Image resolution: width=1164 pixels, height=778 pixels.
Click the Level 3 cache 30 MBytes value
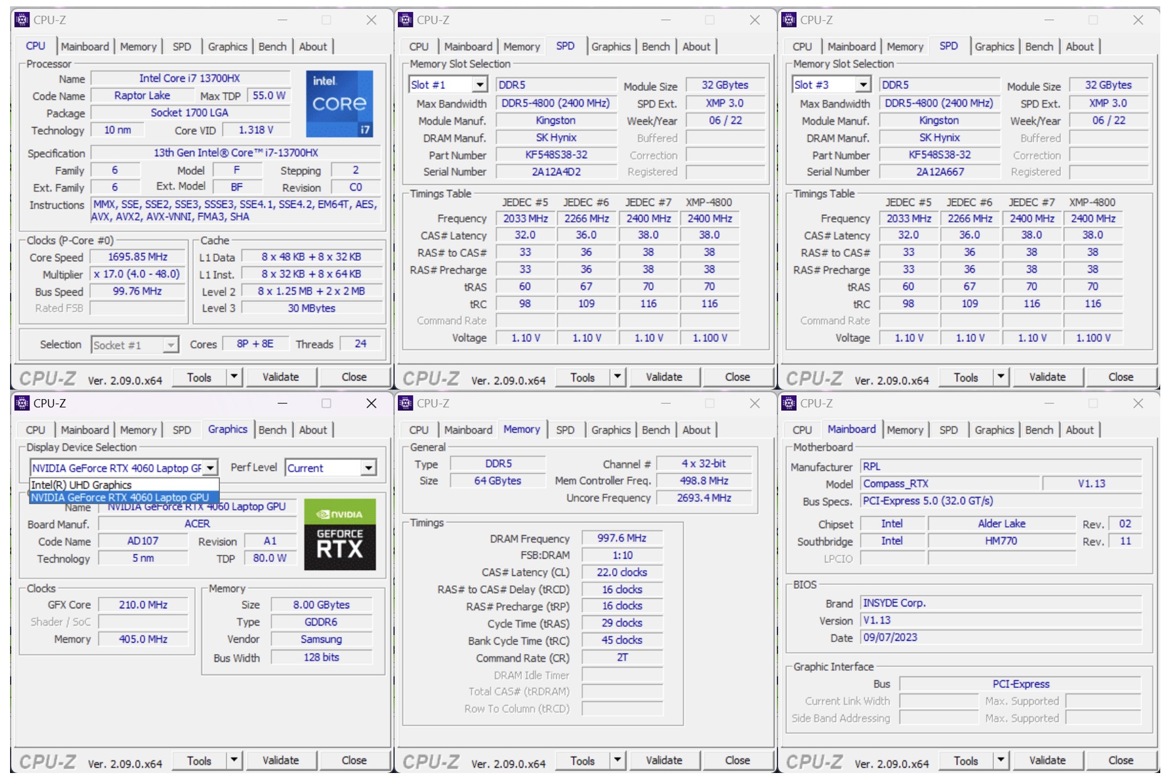(x=312, y=308)
